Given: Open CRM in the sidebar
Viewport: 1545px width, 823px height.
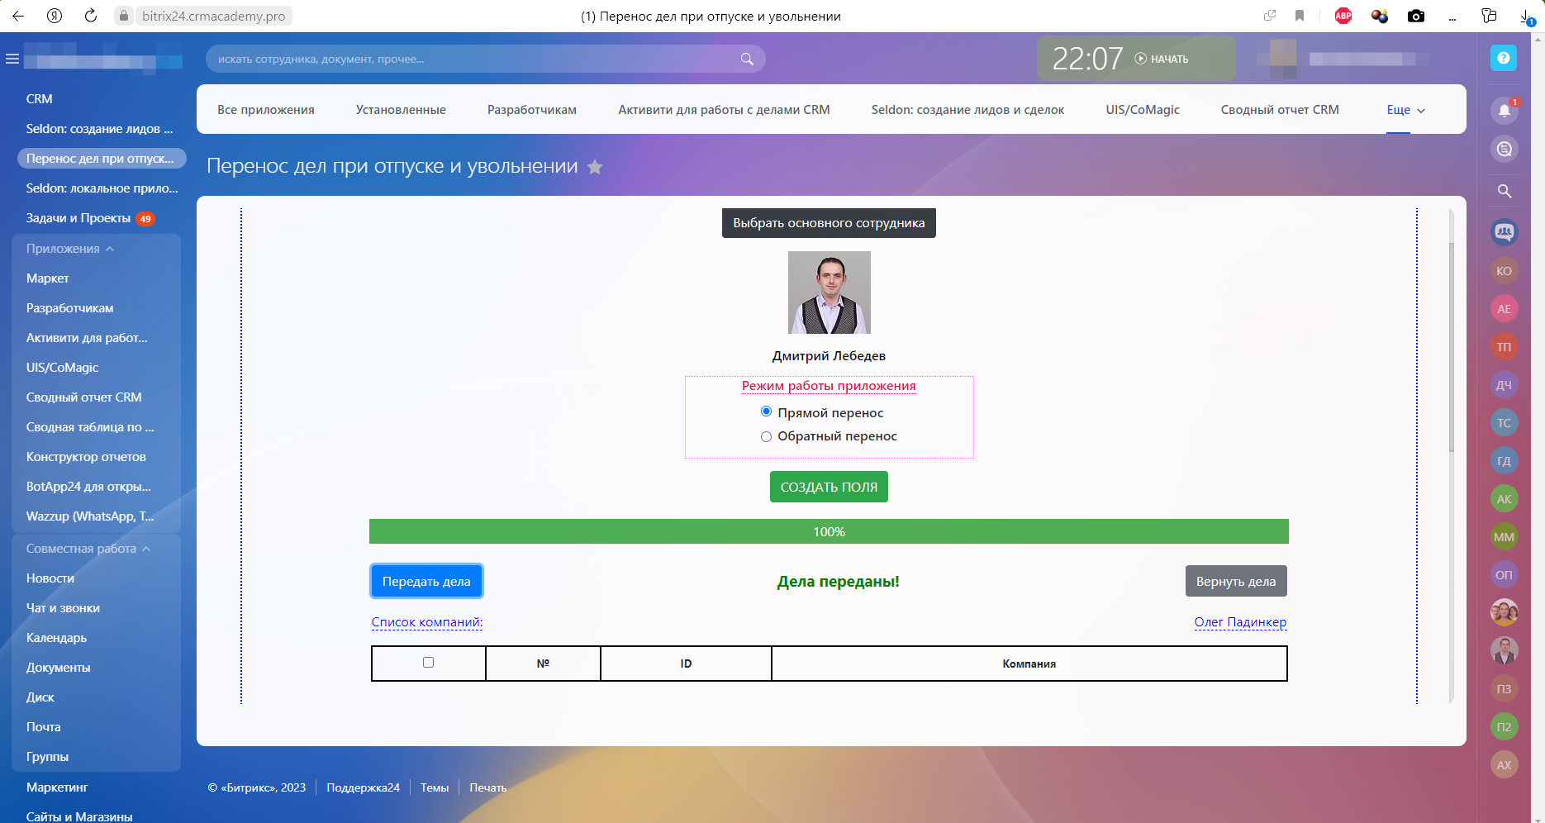Looking at the screenshot, I should (x=40, y=99).
